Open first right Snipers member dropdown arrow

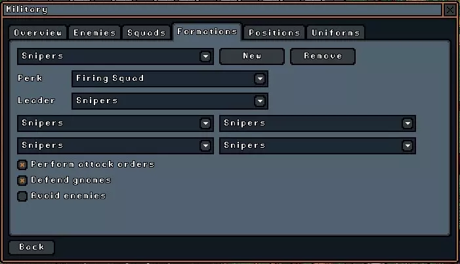click(408, 123)
